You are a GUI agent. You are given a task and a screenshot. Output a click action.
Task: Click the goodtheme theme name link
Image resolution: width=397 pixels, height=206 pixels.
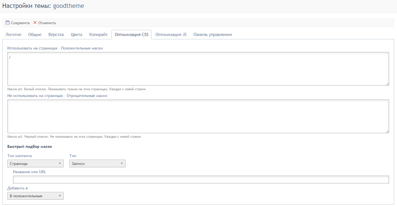click(68, 6)
